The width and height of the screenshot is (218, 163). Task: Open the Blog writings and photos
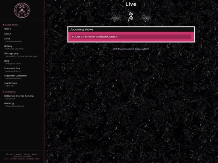tap(6, 61)
